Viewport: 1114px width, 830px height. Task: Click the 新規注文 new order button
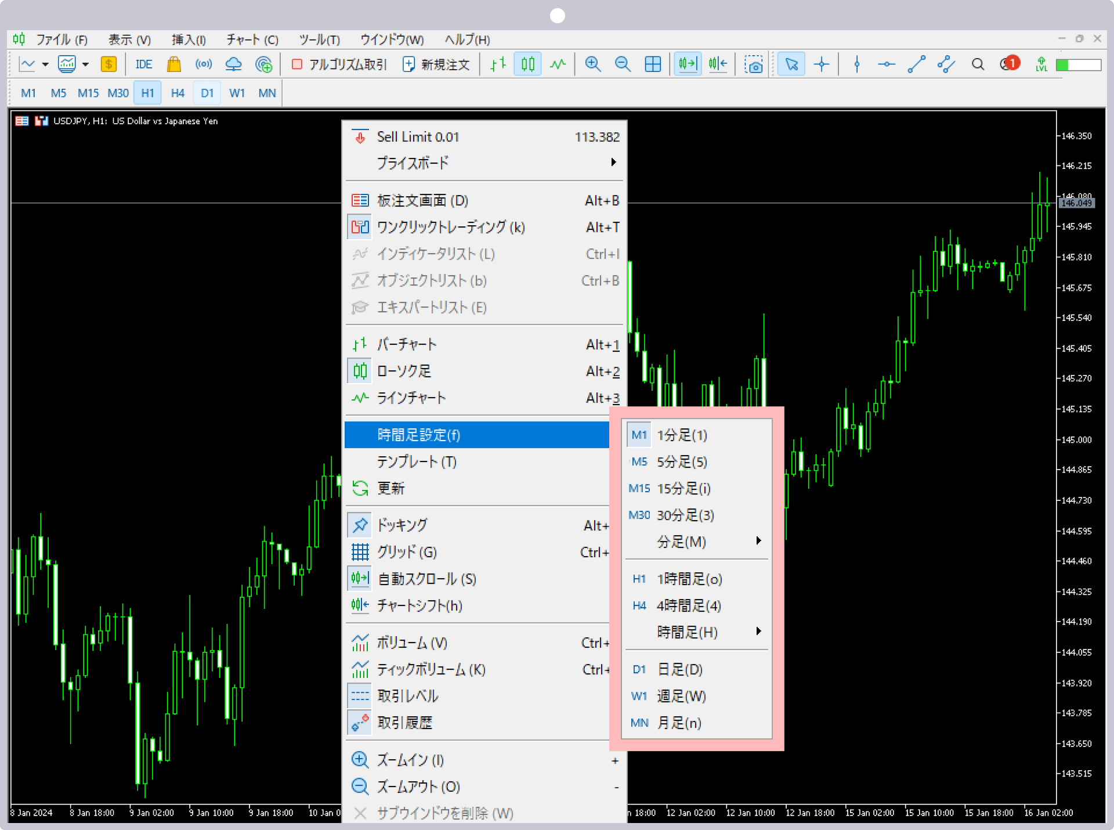coord(436,64)
